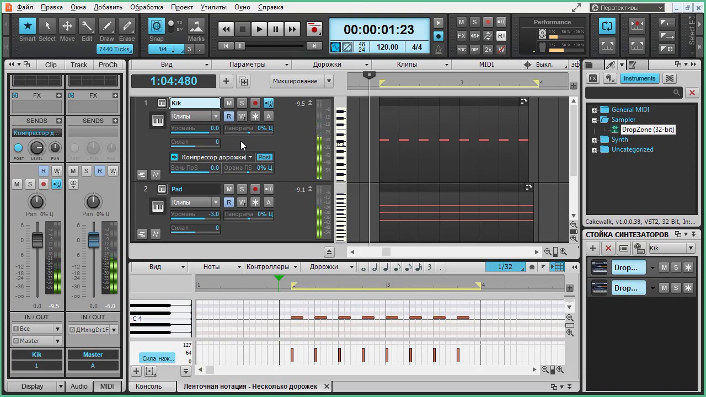The height and width of the screenshot is (397, 706).
Task: Click the browser search field
Action: coord(635,93)
